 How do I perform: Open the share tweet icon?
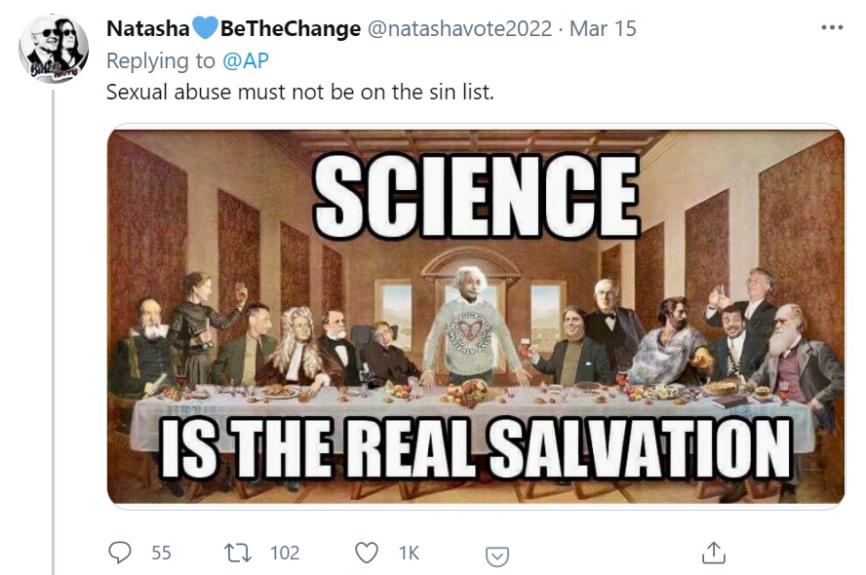click(x=713, y=553)
